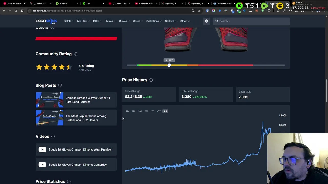Click the page vertical scrollbar
Image resolution: width=328 pixels, height=184 pixels.
tap(326, 91)
